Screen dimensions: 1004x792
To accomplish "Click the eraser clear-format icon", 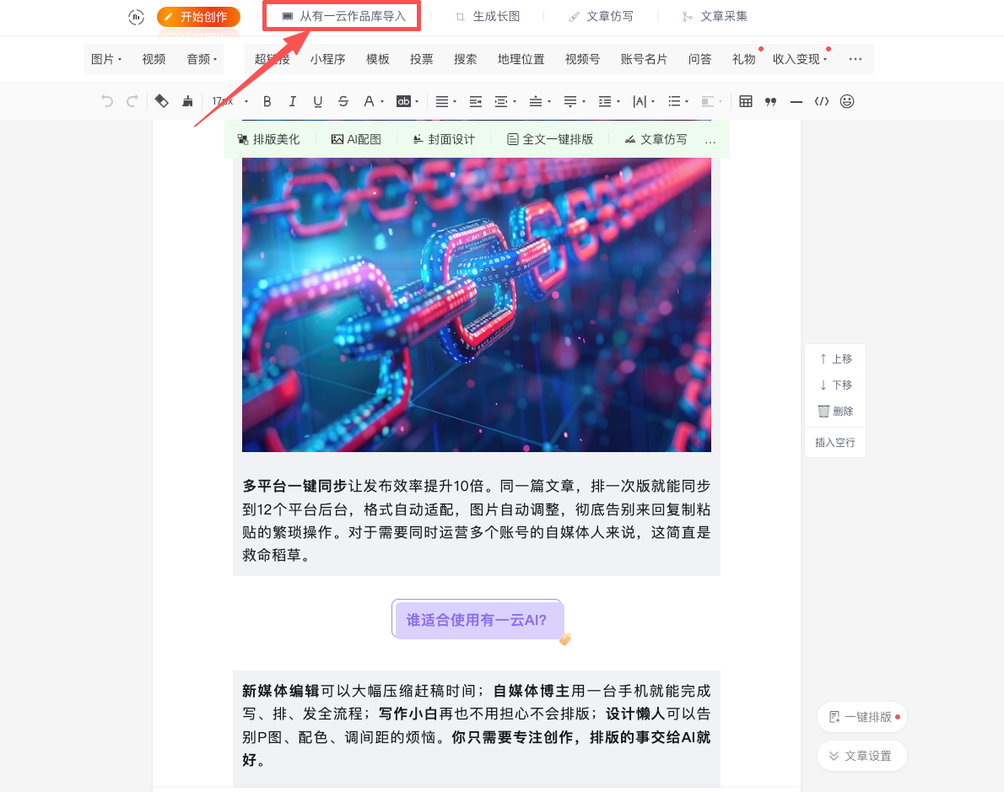I will point(162,101).
